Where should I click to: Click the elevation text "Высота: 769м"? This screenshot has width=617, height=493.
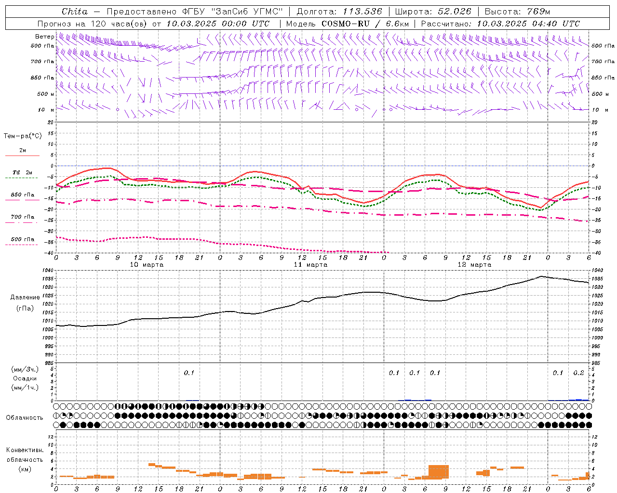click(517, 12)
